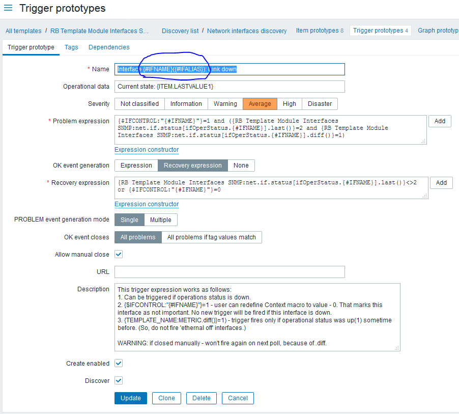
Task: Open Recovery Expression constructor link
Action: click(147, 204)
